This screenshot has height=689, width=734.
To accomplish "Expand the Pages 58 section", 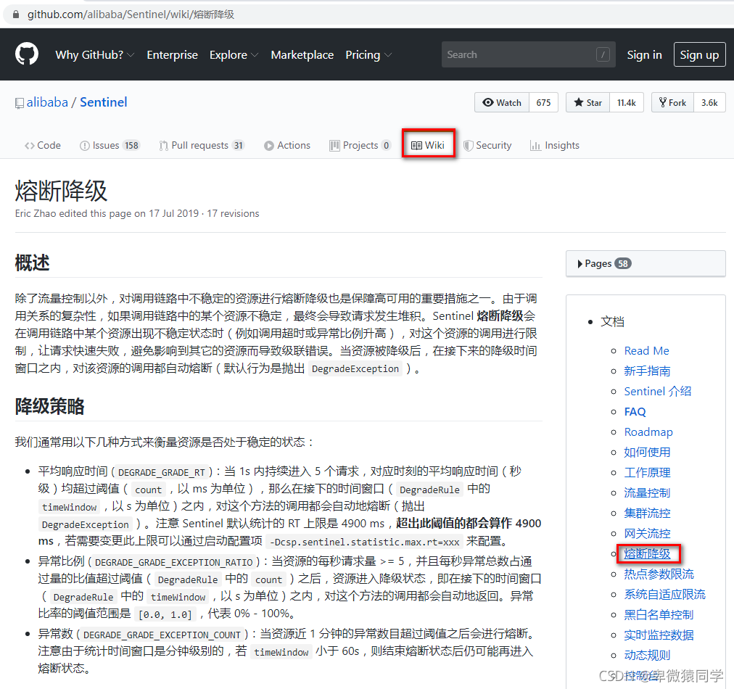I will [646, 263].
